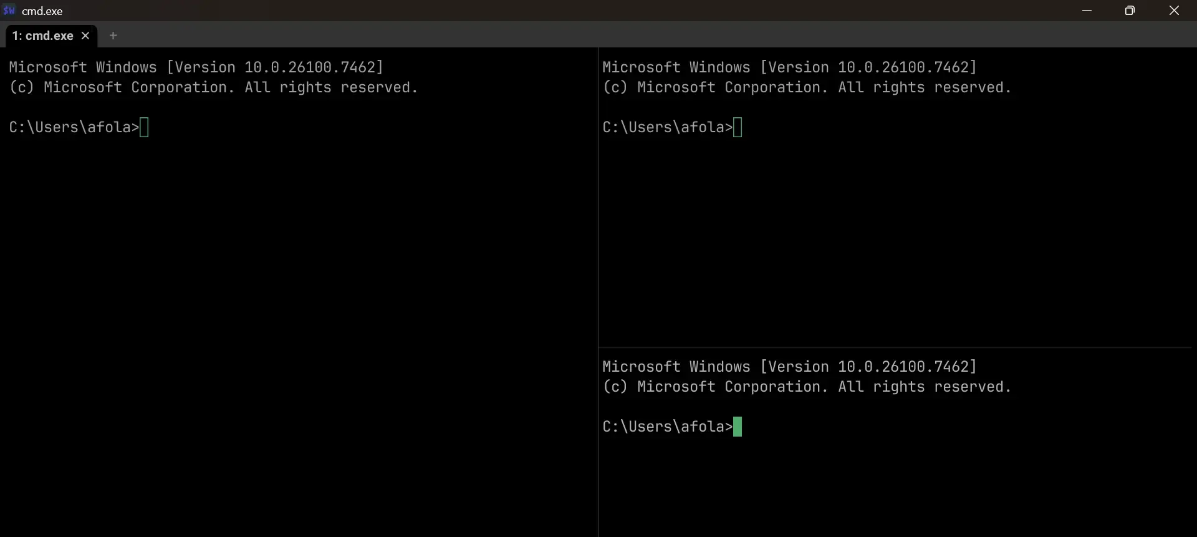Click the "C:\Users\afola>" prompt in top-right pane
This screenshot has width=1197, height=537.
coord(668,127)
